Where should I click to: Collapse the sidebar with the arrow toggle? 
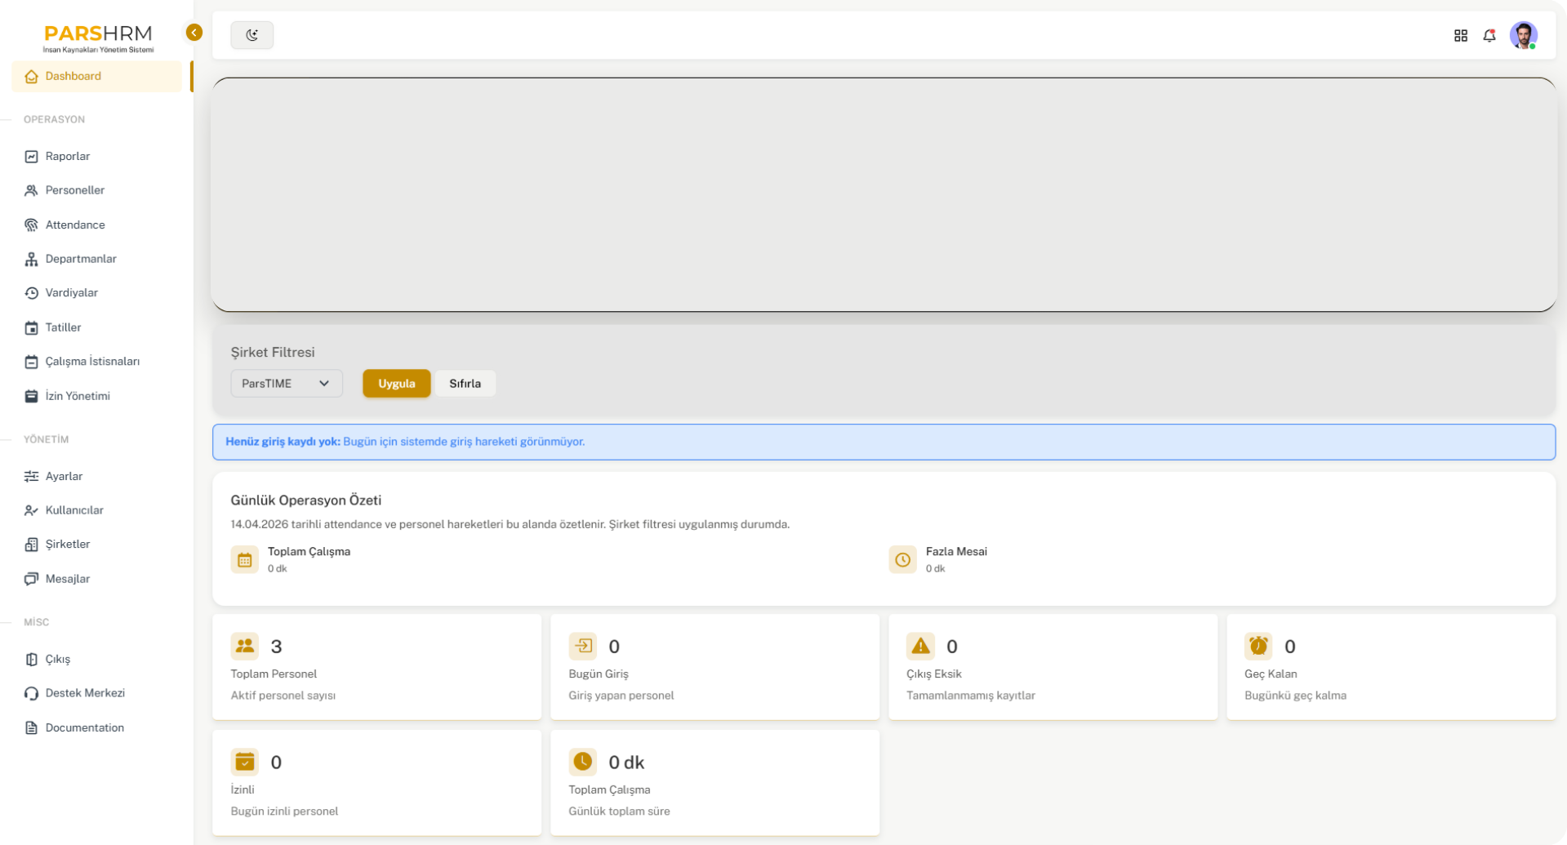point(194,33)
